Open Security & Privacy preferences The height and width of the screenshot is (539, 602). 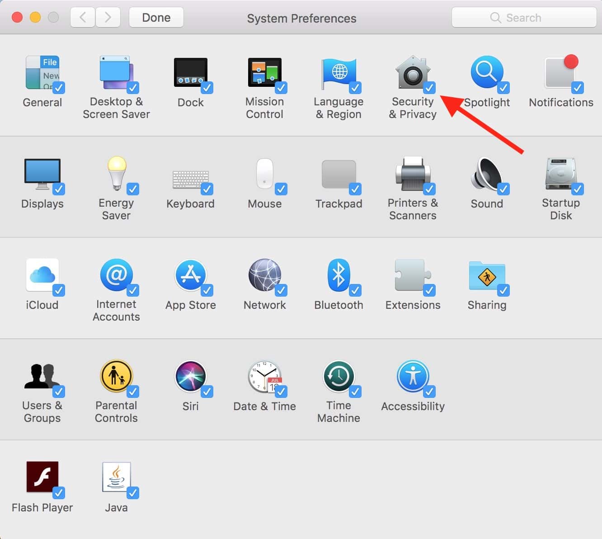(412, 74)
